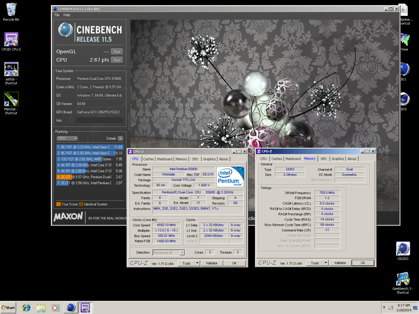Select ranking row 8C/16T @ 2.92 GHz Xeon
This screenshot has height=314, width=419.
click(90, 153)
